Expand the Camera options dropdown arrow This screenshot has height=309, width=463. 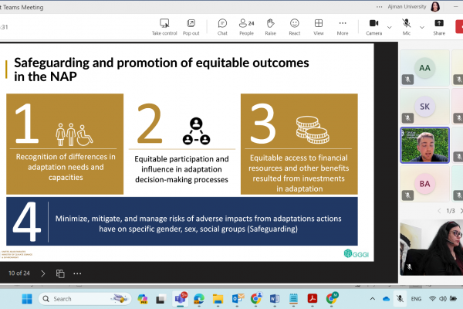click(x=388, y=26)
